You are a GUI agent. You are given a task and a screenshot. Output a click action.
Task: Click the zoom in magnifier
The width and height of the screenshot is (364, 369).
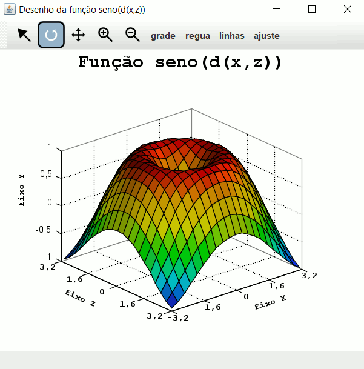pos(105,35)
